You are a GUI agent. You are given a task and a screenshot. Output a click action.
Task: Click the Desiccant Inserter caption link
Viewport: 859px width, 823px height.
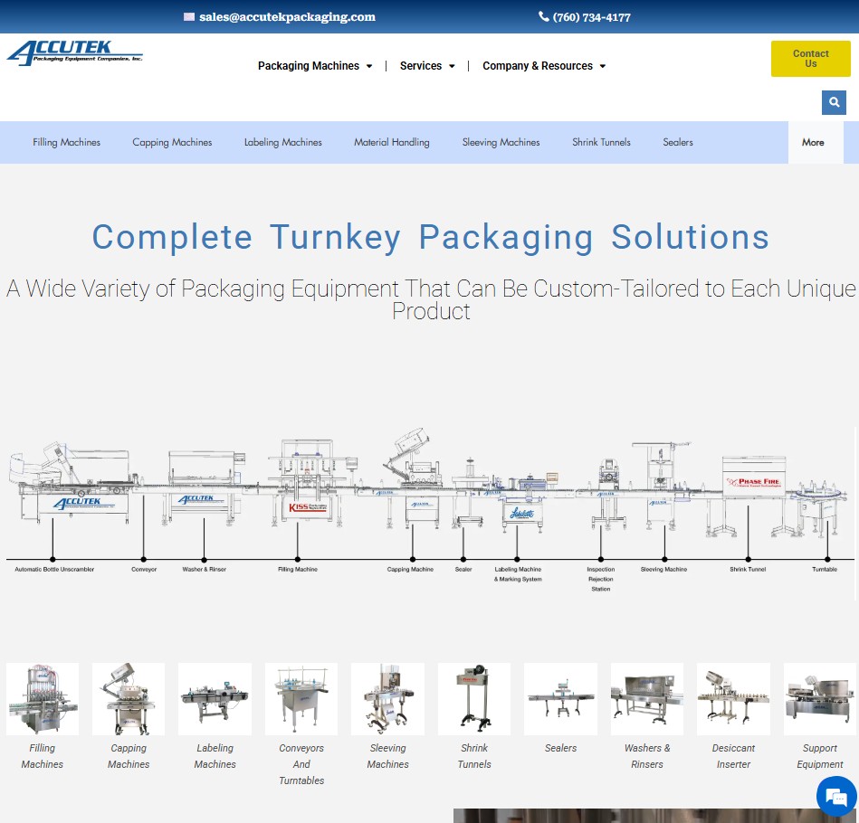733,756
